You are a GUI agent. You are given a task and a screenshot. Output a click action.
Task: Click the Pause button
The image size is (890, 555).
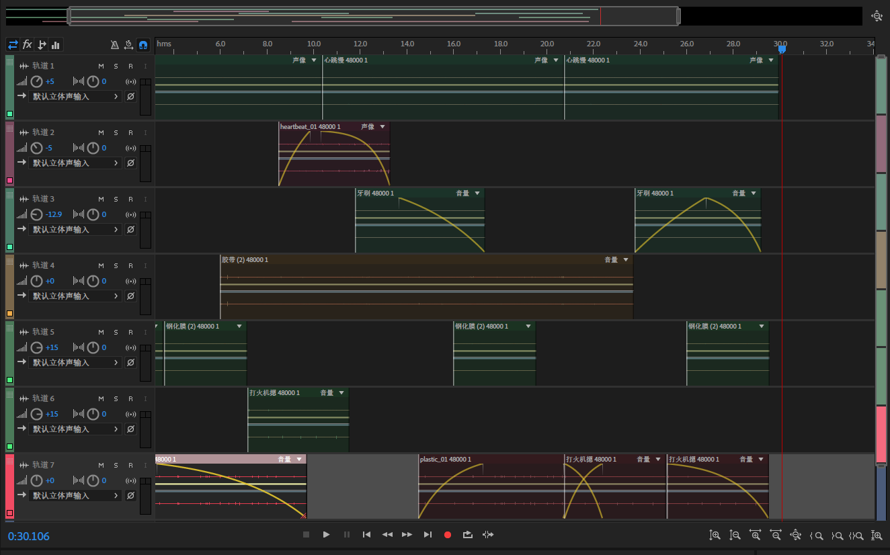[347, 535]
